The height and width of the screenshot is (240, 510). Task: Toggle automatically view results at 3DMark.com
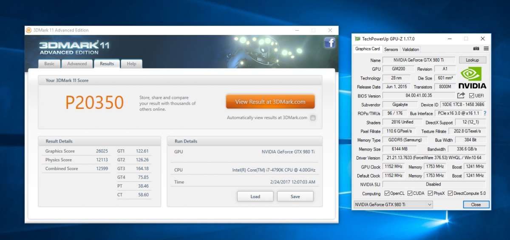[x=313, y=118]
